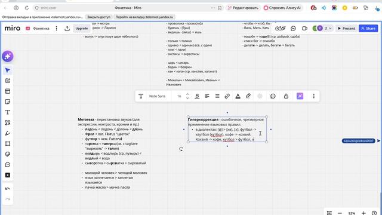Open more apps plus button
The width and height of the screenshot is (382, 215).
pyautogui.click(x=8, y=175)
